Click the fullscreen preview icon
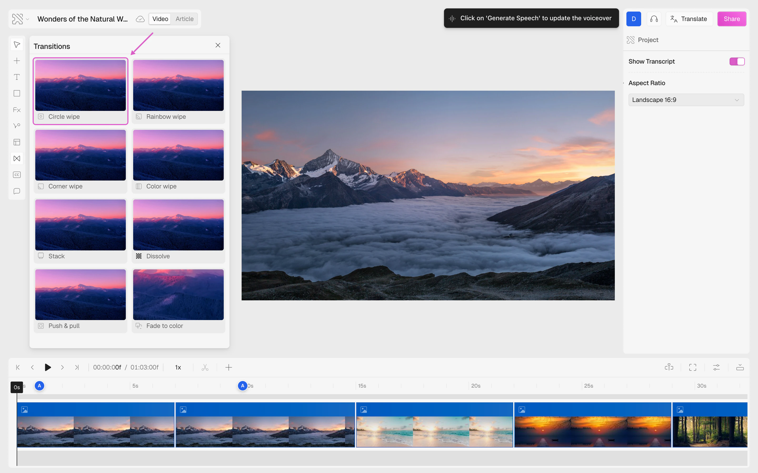The width and height of the screenshot is (758, 473). coord(692,367)
